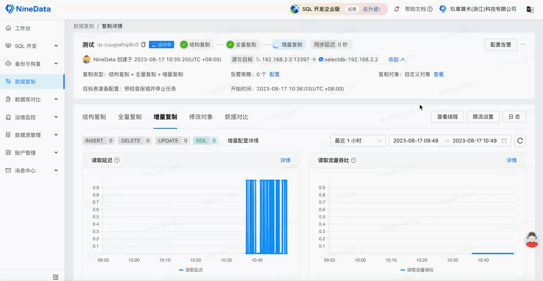Click the 增量配置详情 link
Image resolution: width=543 pixels, height=281 pixels.
pos(243,141)
